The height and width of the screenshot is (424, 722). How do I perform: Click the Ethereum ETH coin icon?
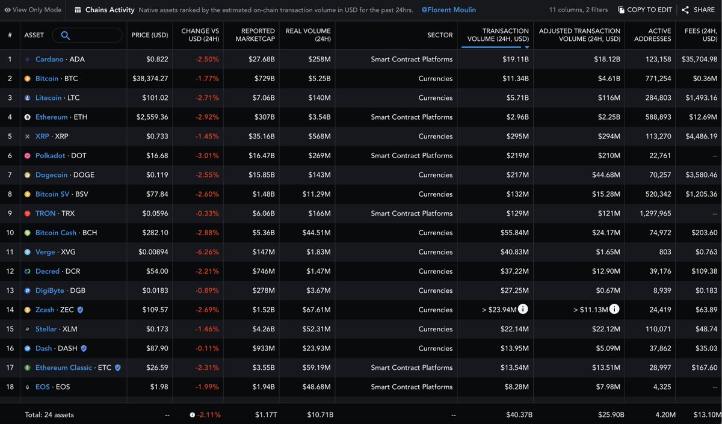tap(27, 117)
